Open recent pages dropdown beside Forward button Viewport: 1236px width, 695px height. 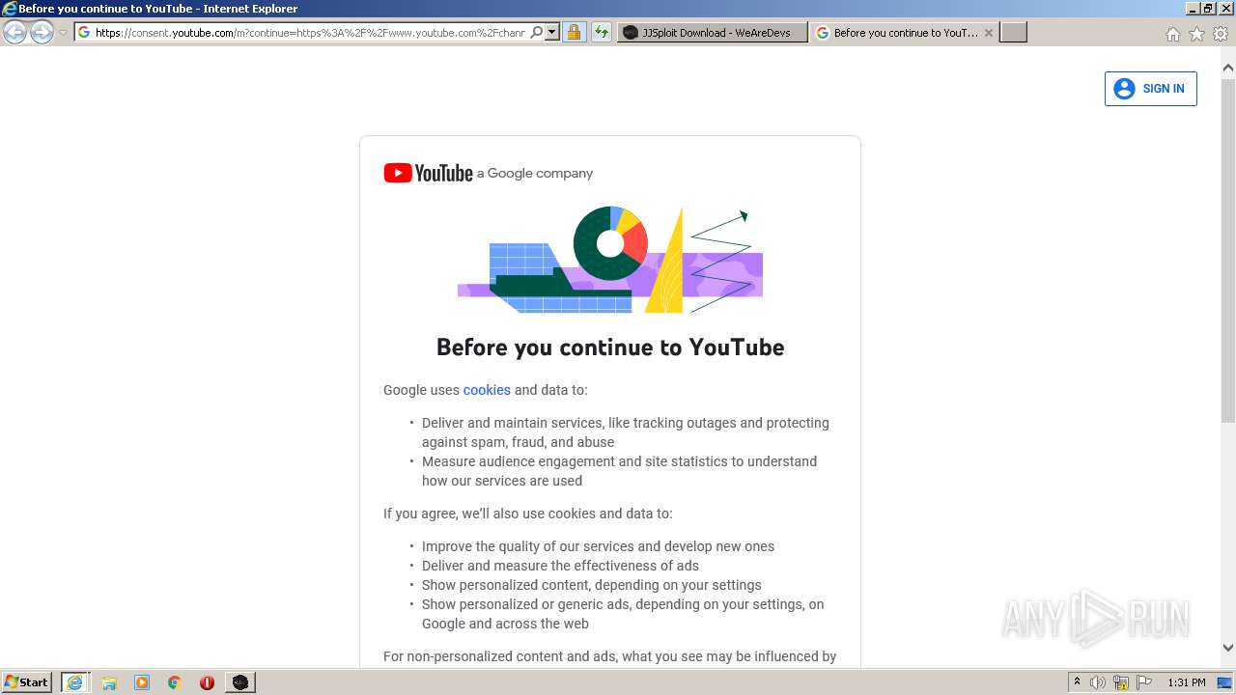(x=63, y=33)
